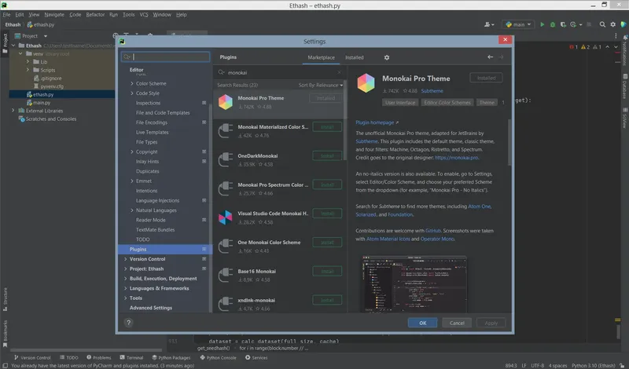Open the Tools menu

(128, 14)
